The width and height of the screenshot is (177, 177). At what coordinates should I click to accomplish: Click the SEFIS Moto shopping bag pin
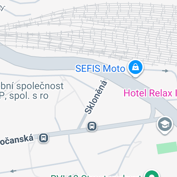pyautogui.click(x=136, y=68)
